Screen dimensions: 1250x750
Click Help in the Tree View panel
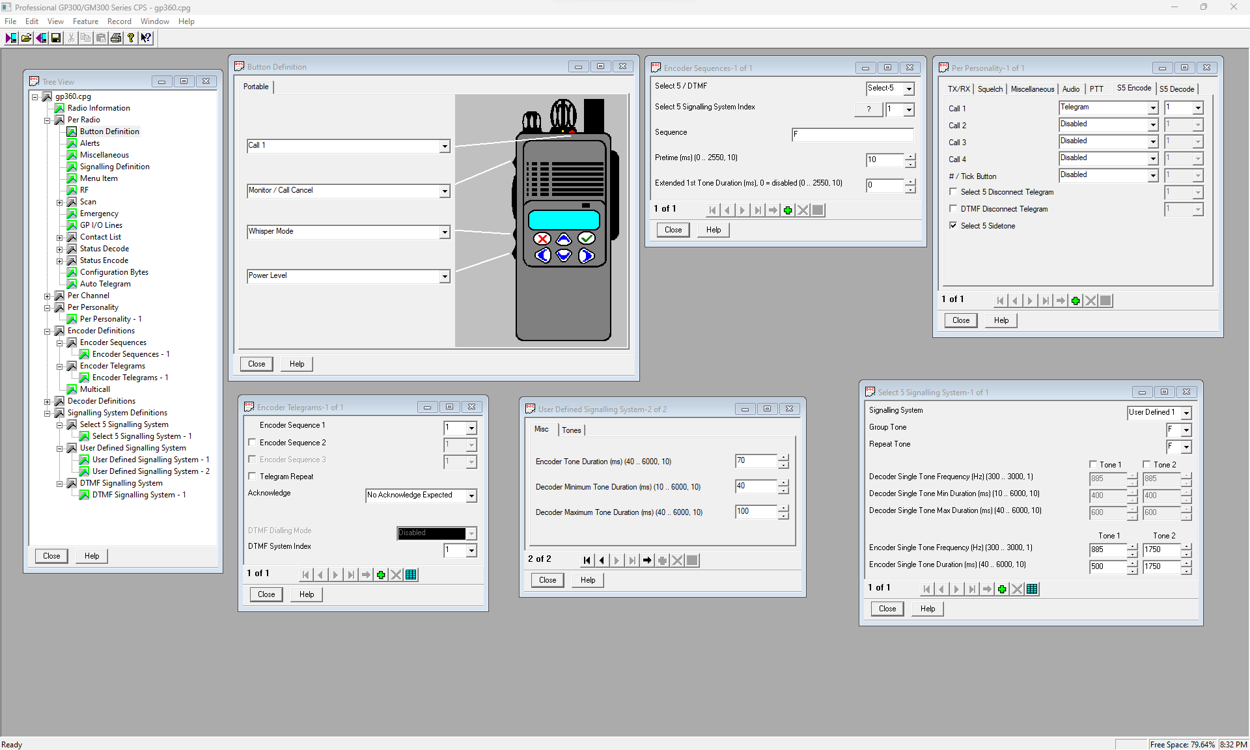(x=92, y=556)
